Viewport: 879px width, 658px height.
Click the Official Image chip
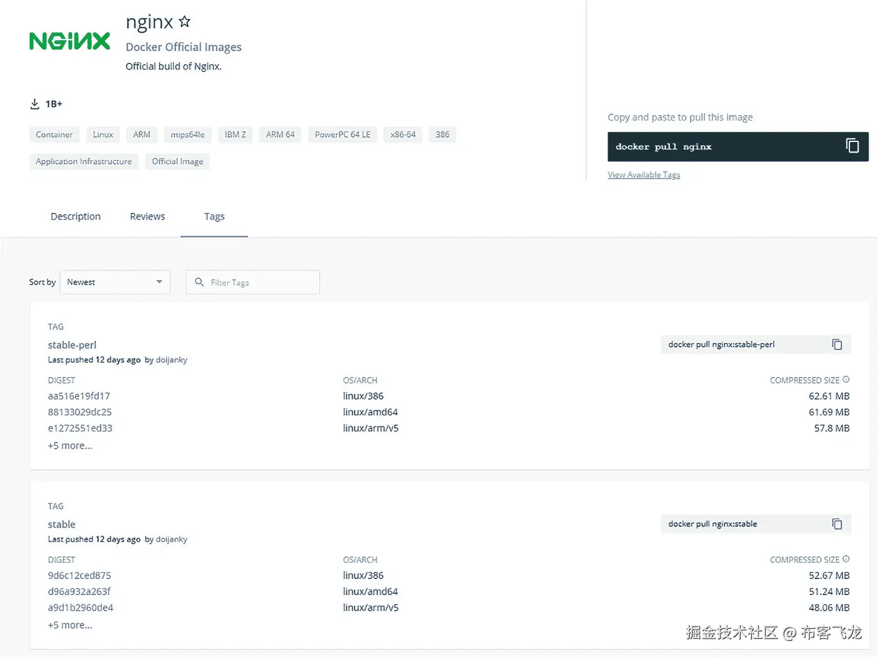tap(178, 162)
